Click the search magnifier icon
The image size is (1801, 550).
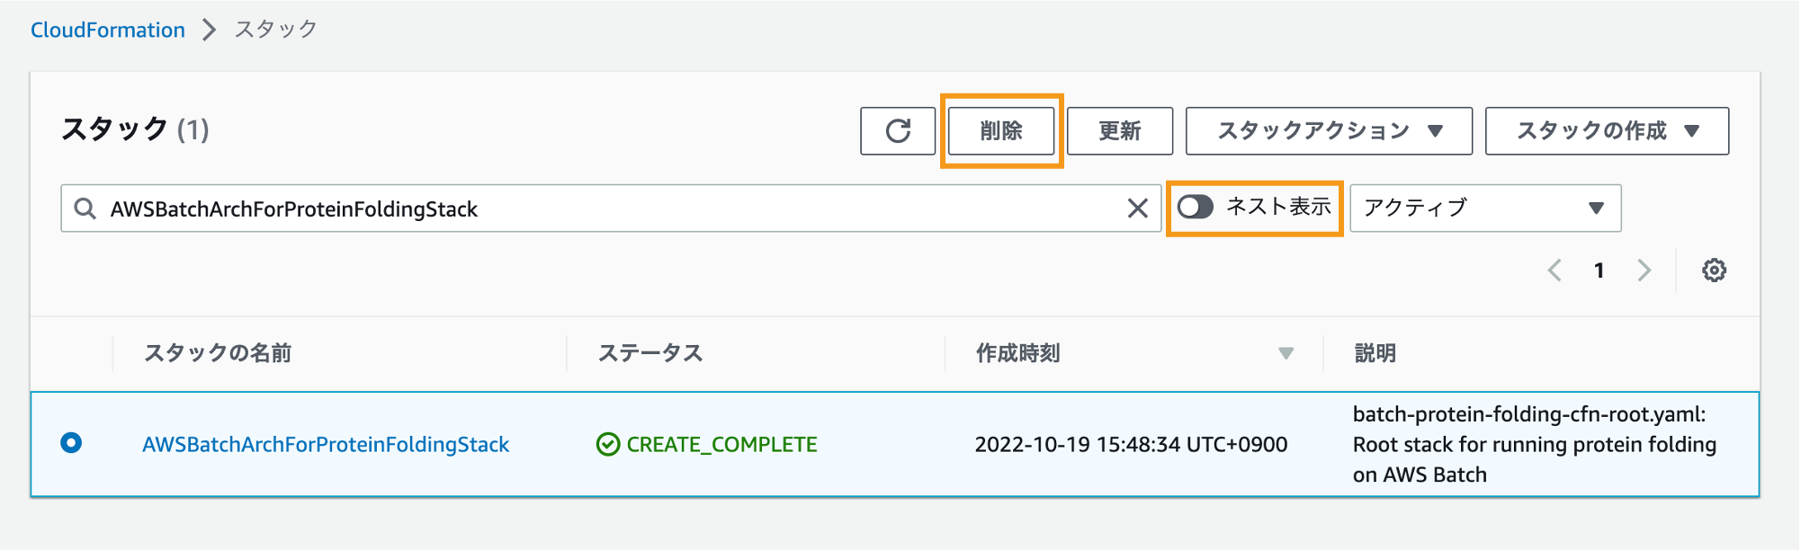click(85, 208)
